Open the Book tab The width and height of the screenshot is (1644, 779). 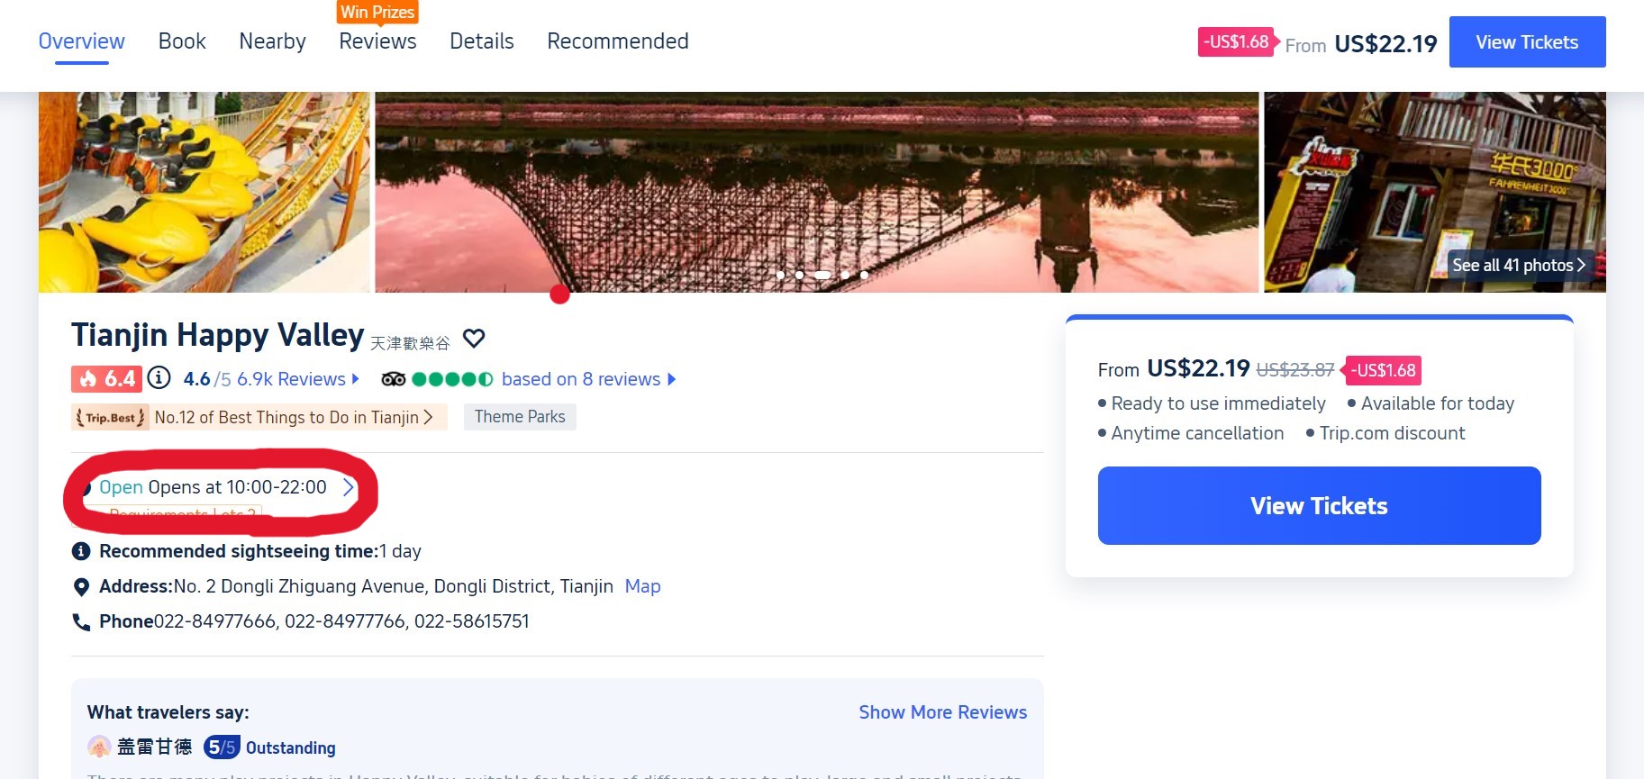point(182,41)
